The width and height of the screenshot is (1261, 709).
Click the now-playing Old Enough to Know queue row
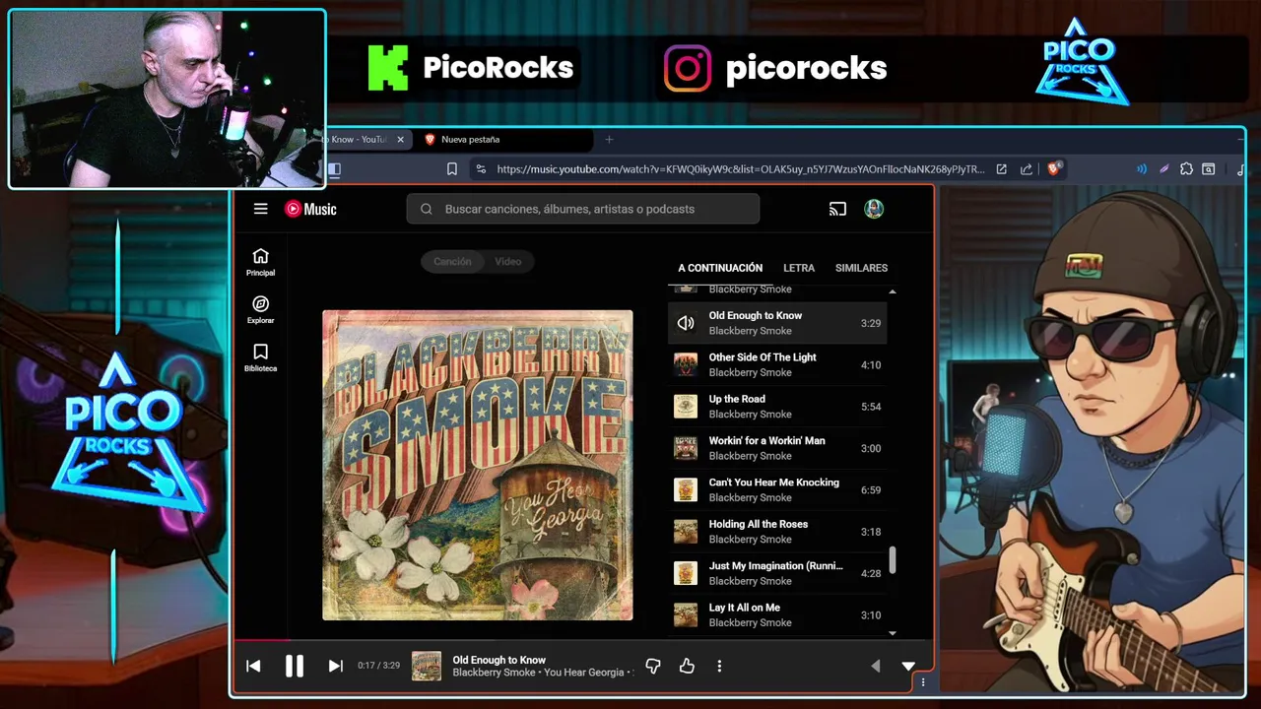click(777, 323)
